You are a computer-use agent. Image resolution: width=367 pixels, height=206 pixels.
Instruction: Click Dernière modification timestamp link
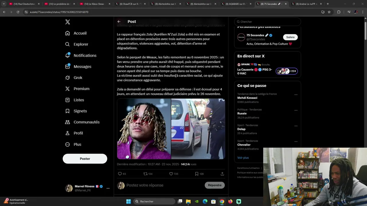148,164
